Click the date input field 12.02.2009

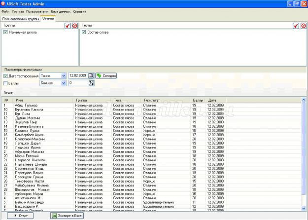[x=78, y=75]
